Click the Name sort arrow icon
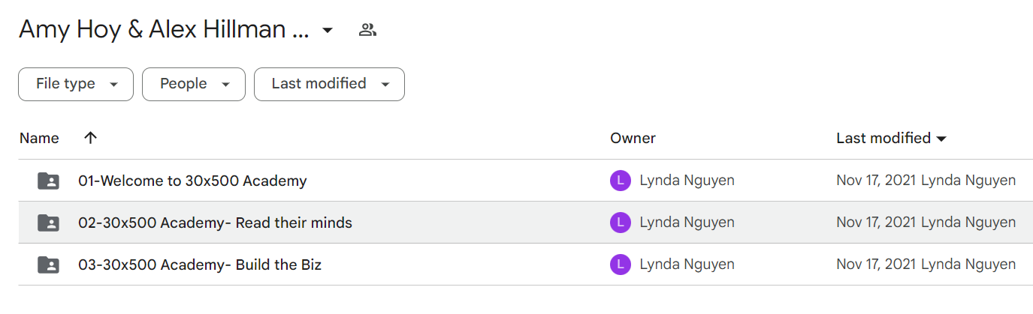 click(90, 138)
